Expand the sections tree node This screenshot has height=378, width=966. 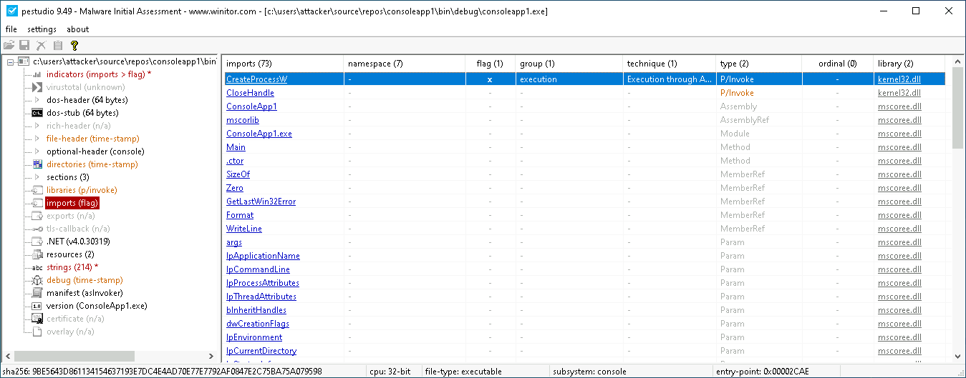point(37,177)
